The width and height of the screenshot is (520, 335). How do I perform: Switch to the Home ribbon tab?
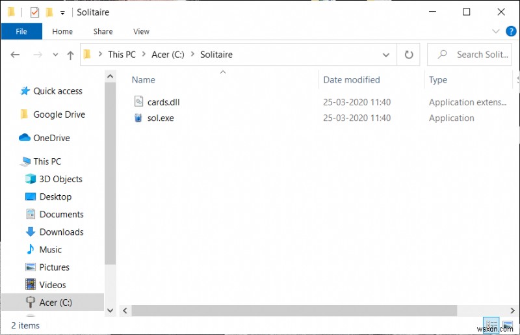click(x=62, y=31)
